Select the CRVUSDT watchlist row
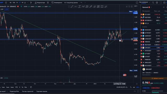 pyautogui.click(x=154, y=48)
